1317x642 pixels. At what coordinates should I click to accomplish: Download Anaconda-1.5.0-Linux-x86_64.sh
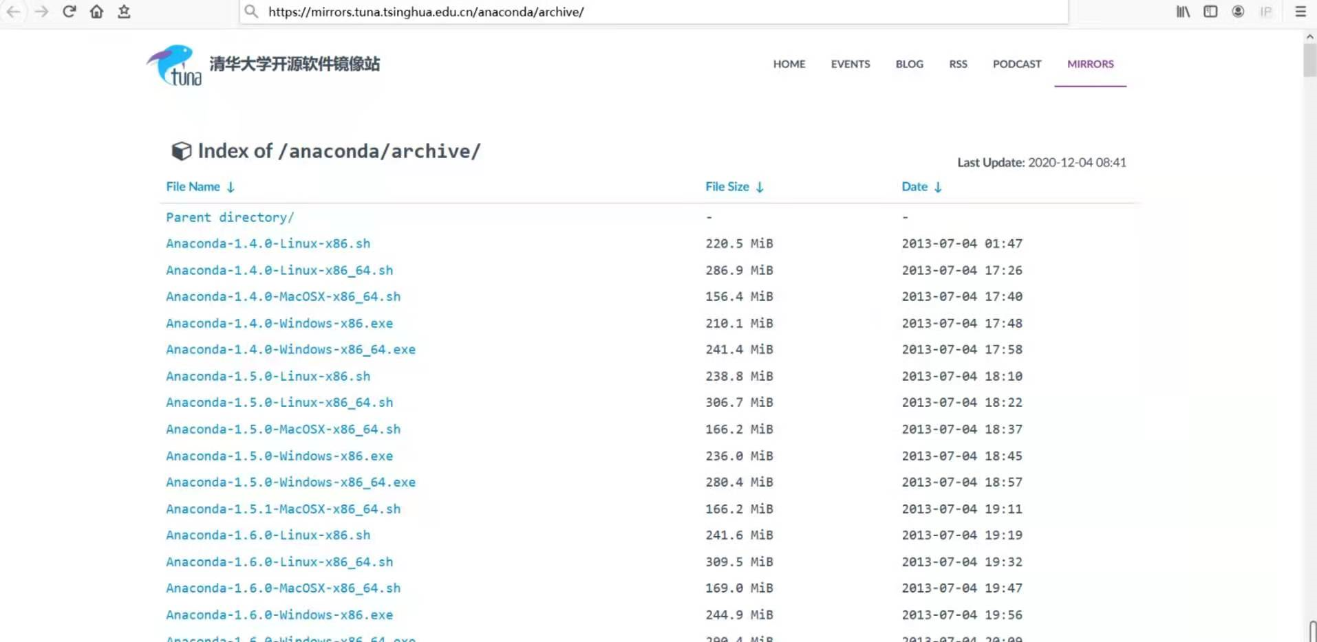(279, 402)
